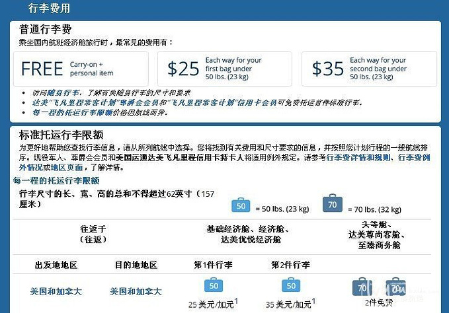Open the 飞凡里程常客计划 medallion member link

96,102
